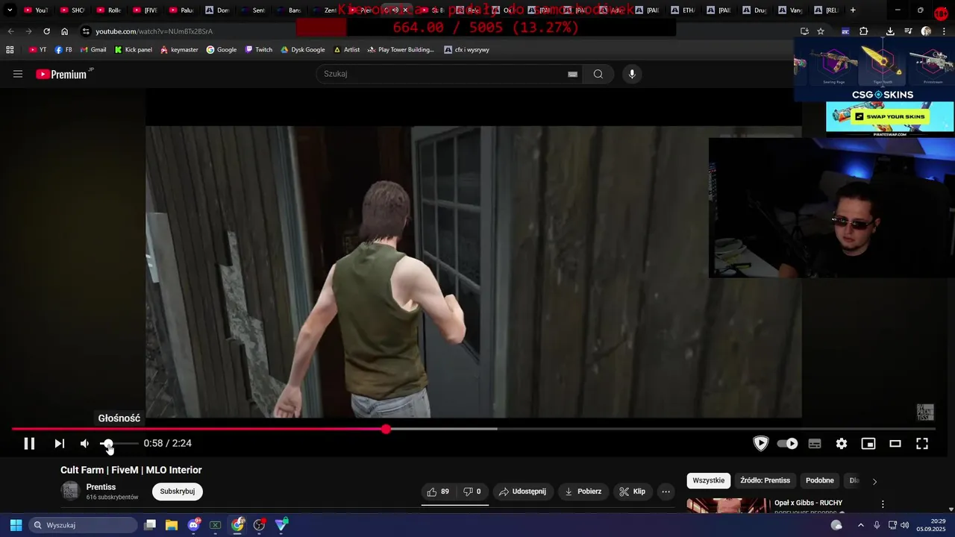
Task: Like the video with thumbs up
Action: pos(438,492)
